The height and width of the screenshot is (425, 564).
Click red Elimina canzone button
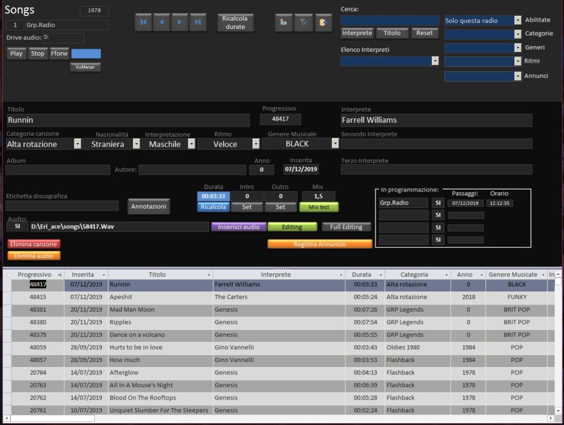tap(34, 244)
